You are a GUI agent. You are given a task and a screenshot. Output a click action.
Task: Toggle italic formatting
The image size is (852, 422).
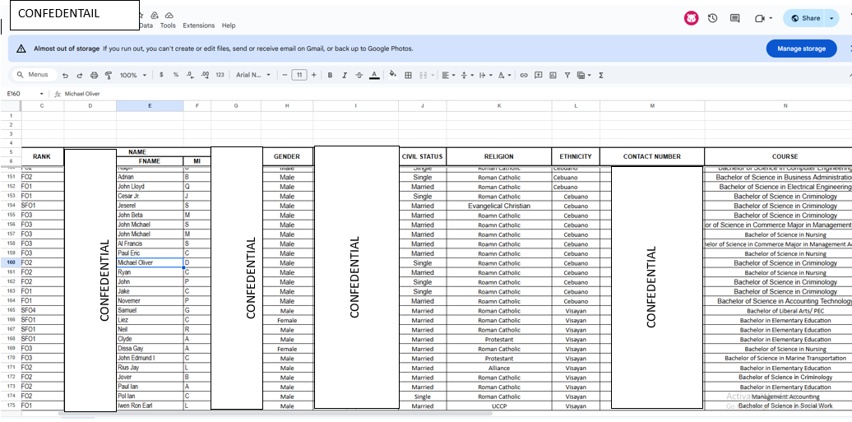(345, 75)
